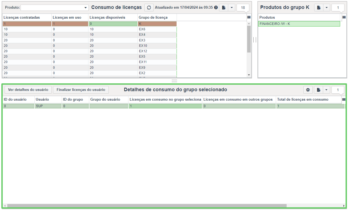Select the FINANCEIRO /W - K product row
The width and height of the screenshot is (348, 210).
(x=299, y=24)
